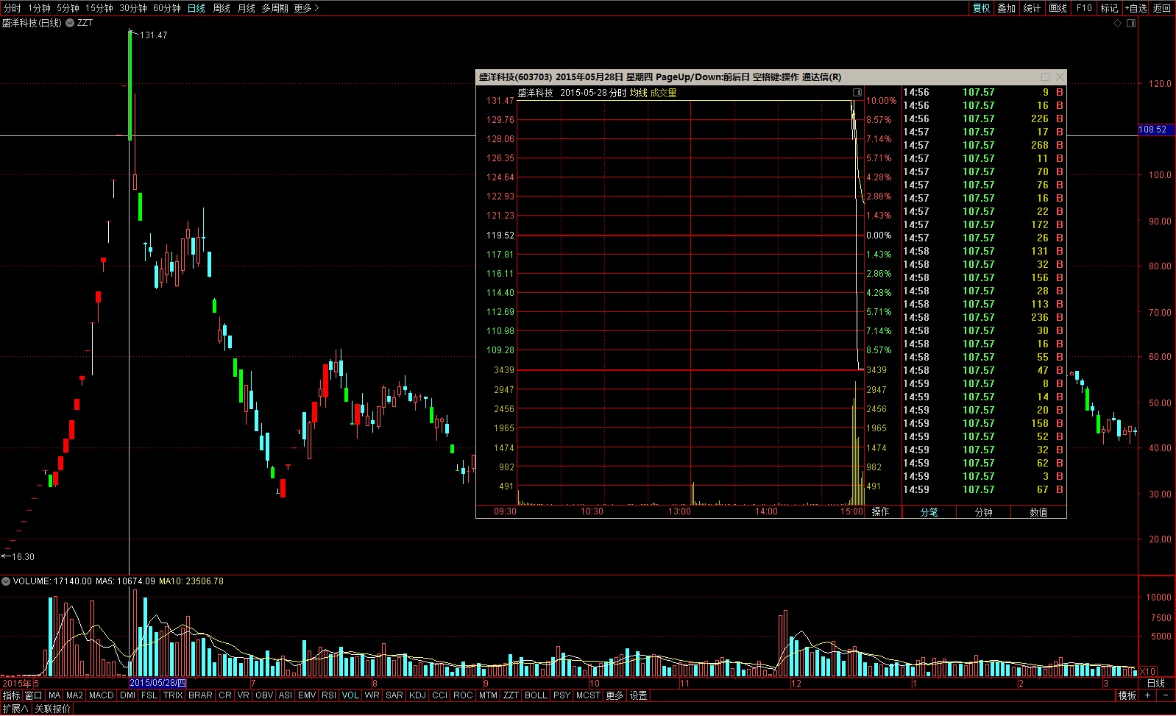1176x716 pixels.
Task: Toggle the intraday popup panel icon
Action: 857,93
